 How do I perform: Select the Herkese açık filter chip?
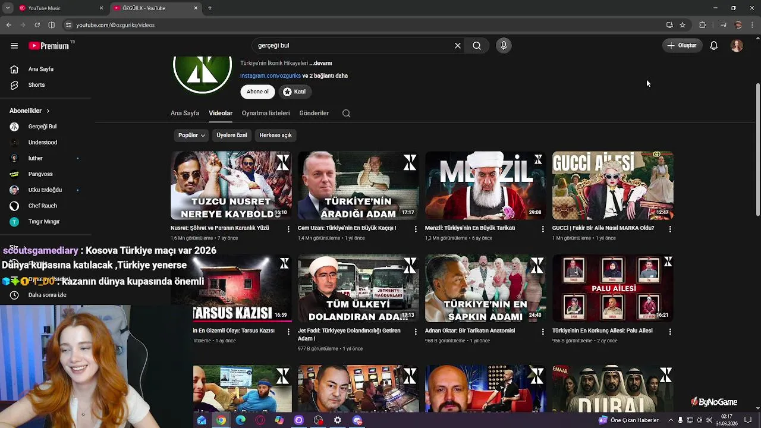click(x=275, y=135)
